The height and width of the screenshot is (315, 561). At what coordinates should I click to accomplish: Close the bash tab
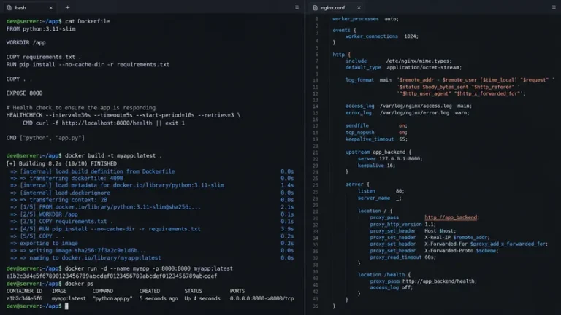(51, 7)
